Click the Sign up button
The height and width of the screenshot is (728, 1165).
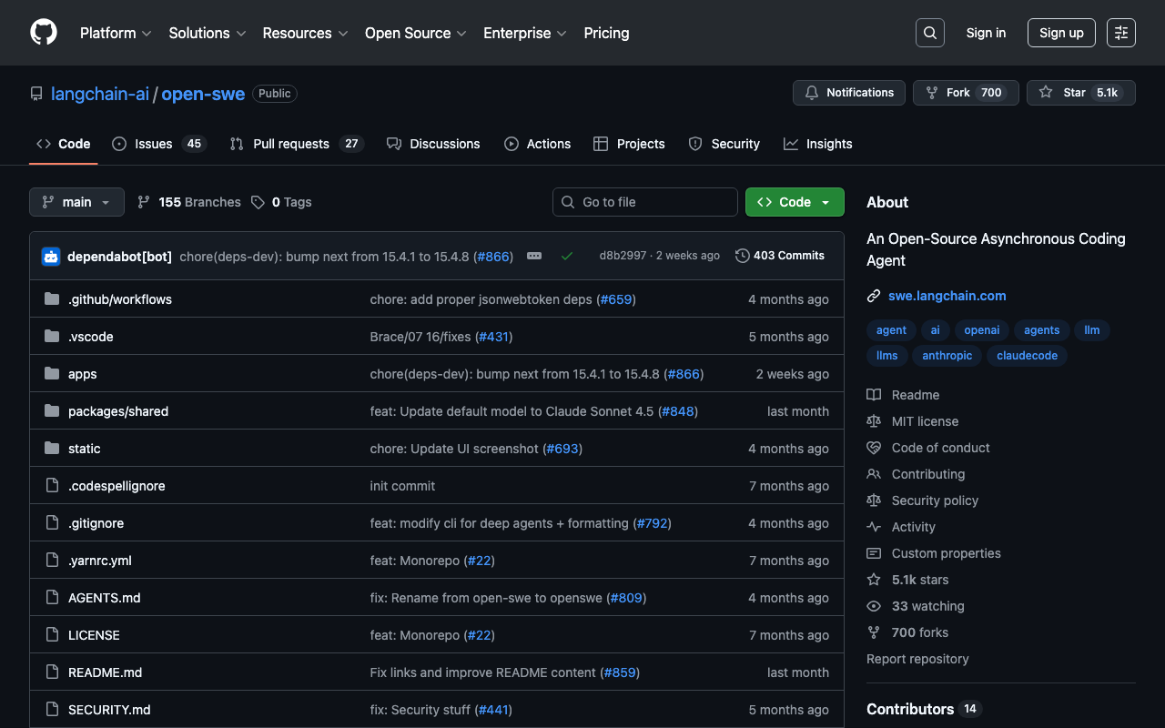point(1061,33)
